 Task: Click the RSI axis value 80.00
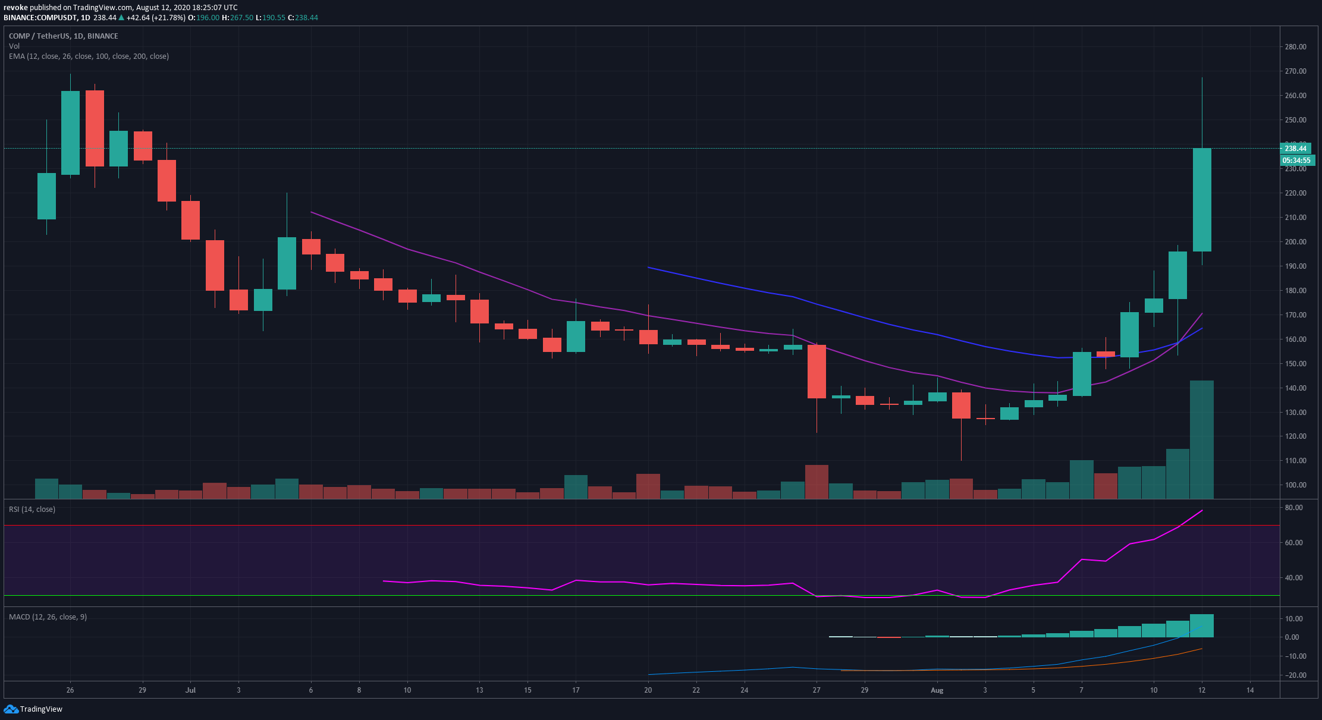[1294, 508]
